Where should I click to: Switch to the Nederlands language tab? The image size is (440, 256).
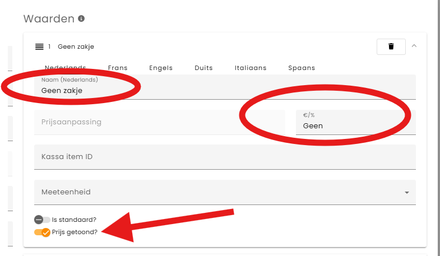pos(65,68)
